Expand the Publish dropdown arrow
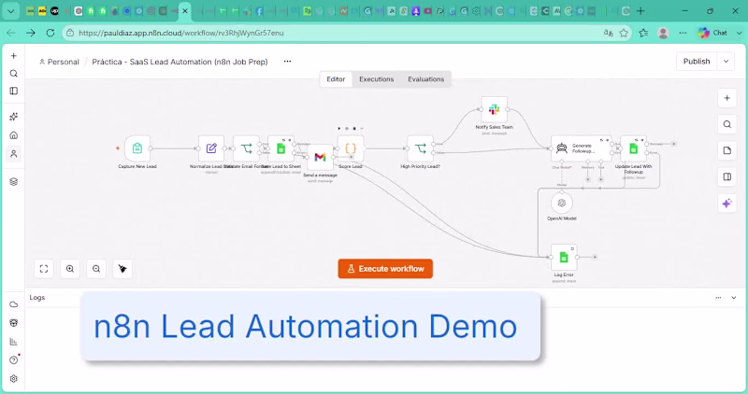The height and width of the screenshot is (394, 748). [x=726, y=62]
